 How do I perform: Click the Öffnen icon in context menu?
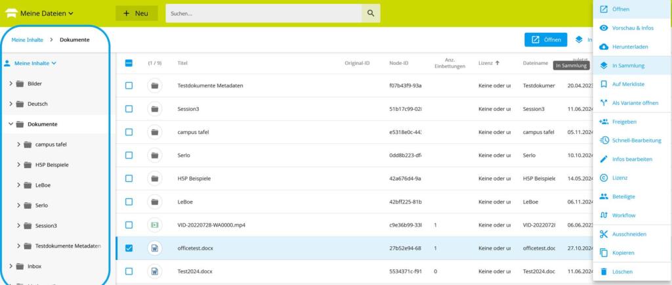604,9
